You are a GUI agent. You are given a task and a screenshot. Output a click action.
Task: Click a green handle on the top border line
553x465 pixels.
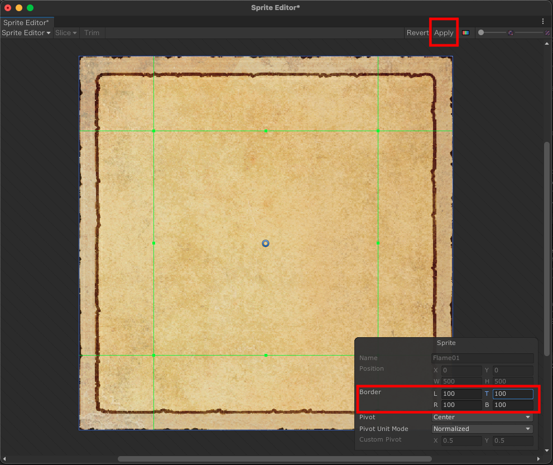click(x=265, y=131)
